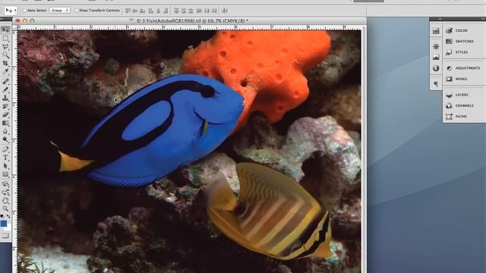Open the Info panel icon
This screenshot has width=486, height=273.
click(436, 68)
